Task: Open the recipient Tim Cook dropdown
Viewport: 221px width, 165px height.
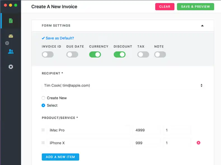Action: [x=123, y=86]
